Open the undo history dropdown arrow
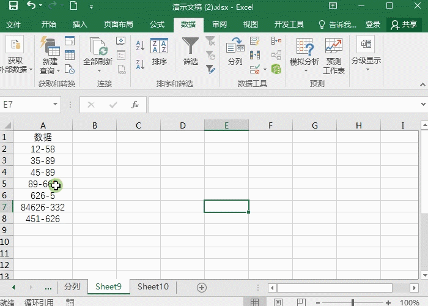The height and width of the screenshot is (306, 428). coord(41,6)
